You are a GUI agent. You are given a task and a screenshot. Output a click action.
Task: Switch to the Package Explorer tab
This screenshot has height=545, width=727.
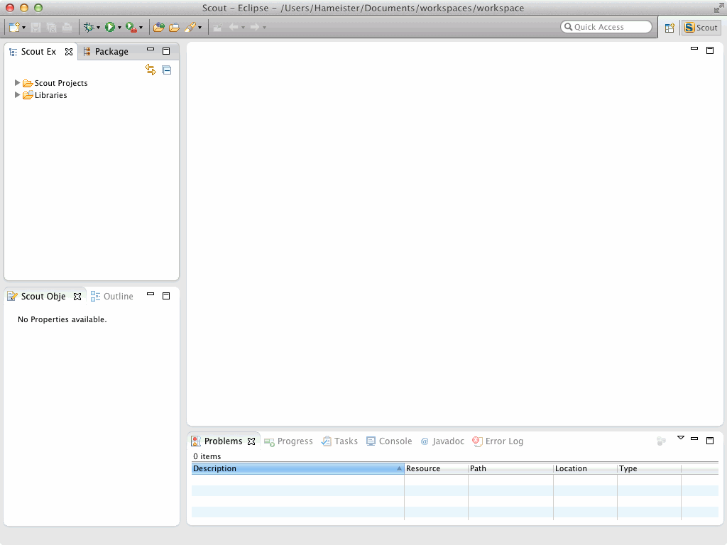coord(106,51)
